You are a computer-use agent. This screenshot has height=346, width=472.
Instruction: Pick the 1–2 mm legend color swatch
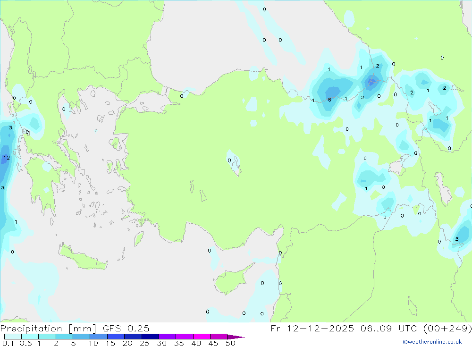pos(47,337)
